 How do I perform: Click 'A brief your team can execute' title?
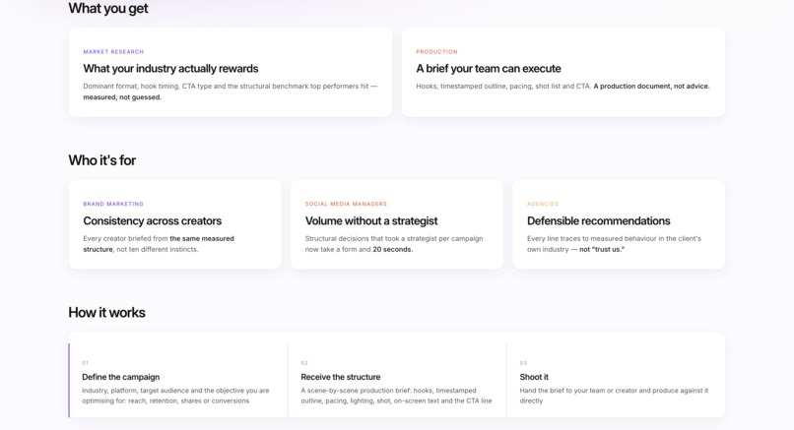pyautogui.click(x=489, y=68)
